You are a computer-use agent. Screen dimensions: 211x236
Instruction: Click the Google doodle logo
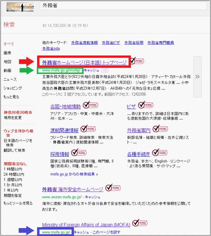click(x=20, y=7)
